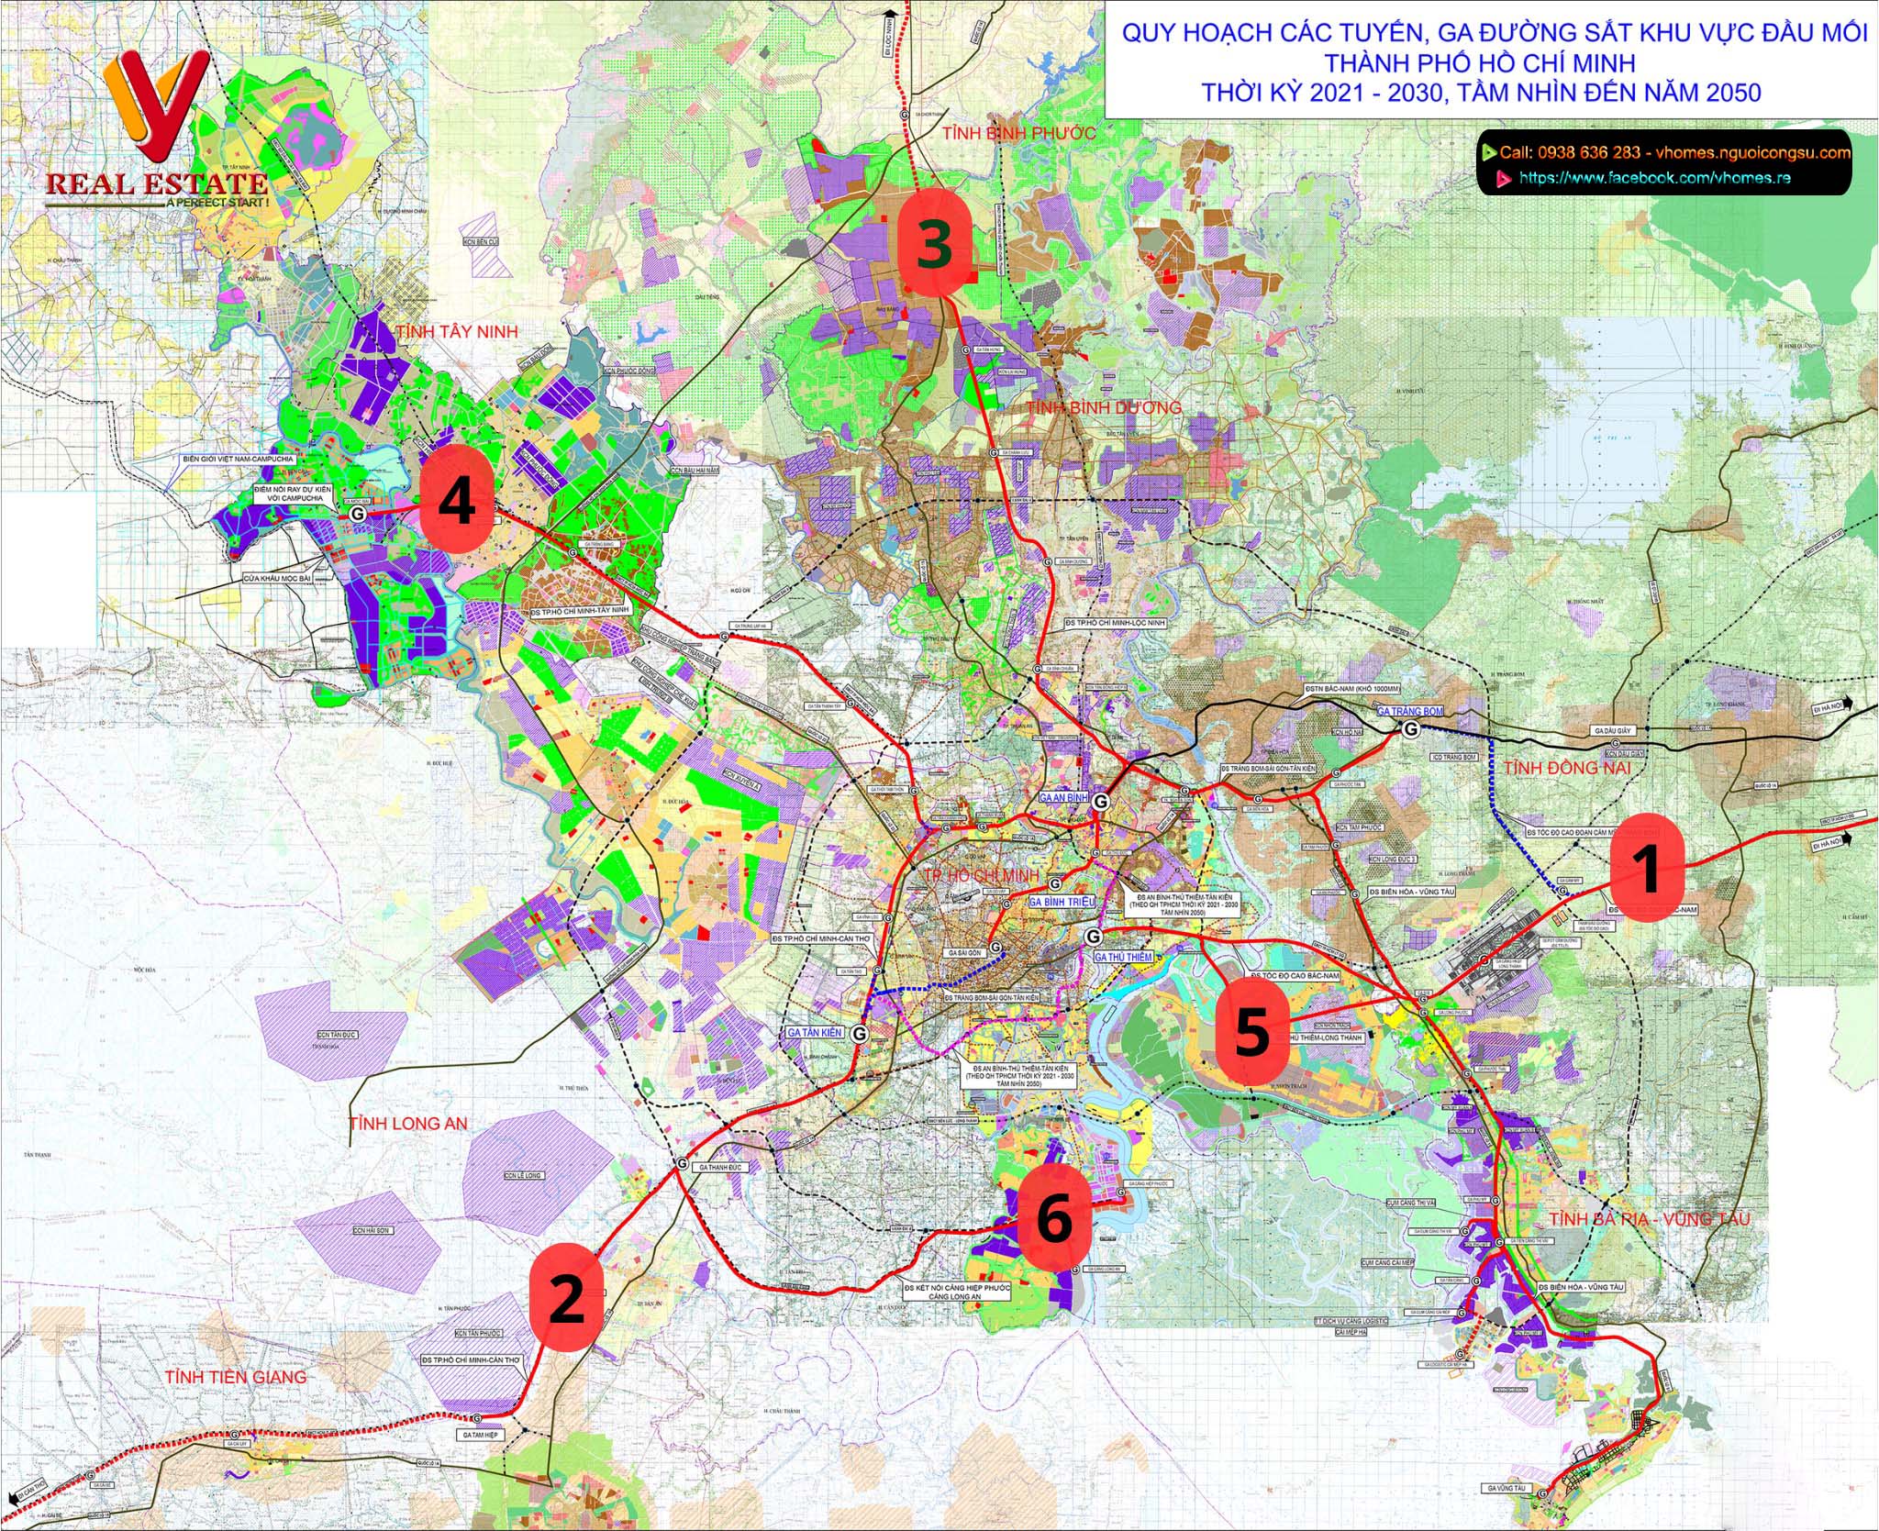Screen dimensions: 1879x1531
Task: Click the Ga Tân Kiên station circle icon
Action: (860, 1033)
